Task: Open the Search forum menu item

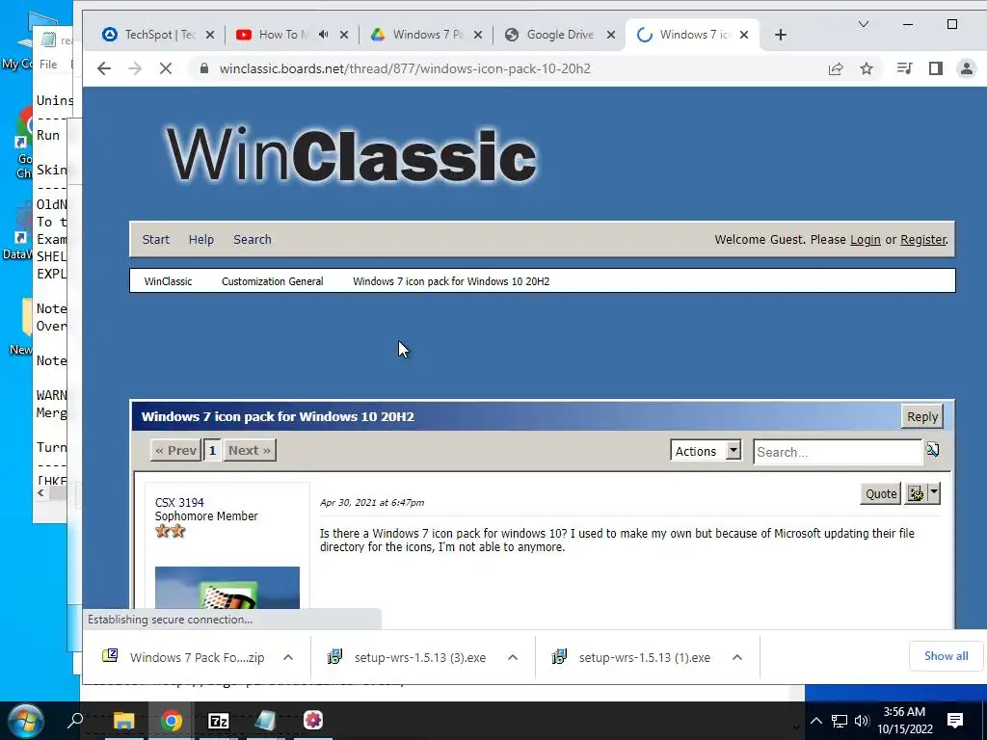Action: point(253,239)
